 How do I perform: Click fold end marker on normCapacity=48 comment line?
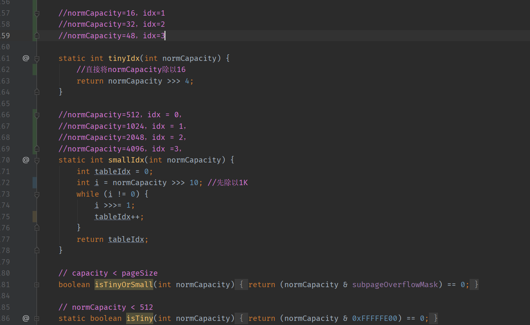[x=37, y=36]
